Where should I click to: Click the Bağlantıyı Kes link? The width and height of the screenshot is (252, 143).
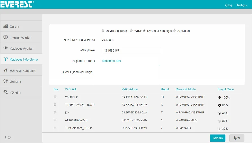pos(111,61)
